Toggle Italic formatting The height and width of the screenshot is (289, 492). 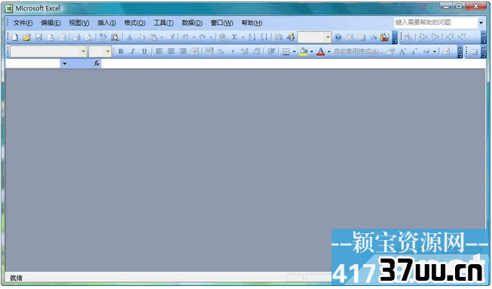click(133, 51)
